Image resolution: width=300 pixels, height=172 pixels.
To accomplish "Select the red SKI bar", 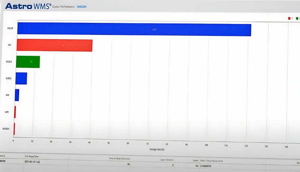I will pos(54,45).
